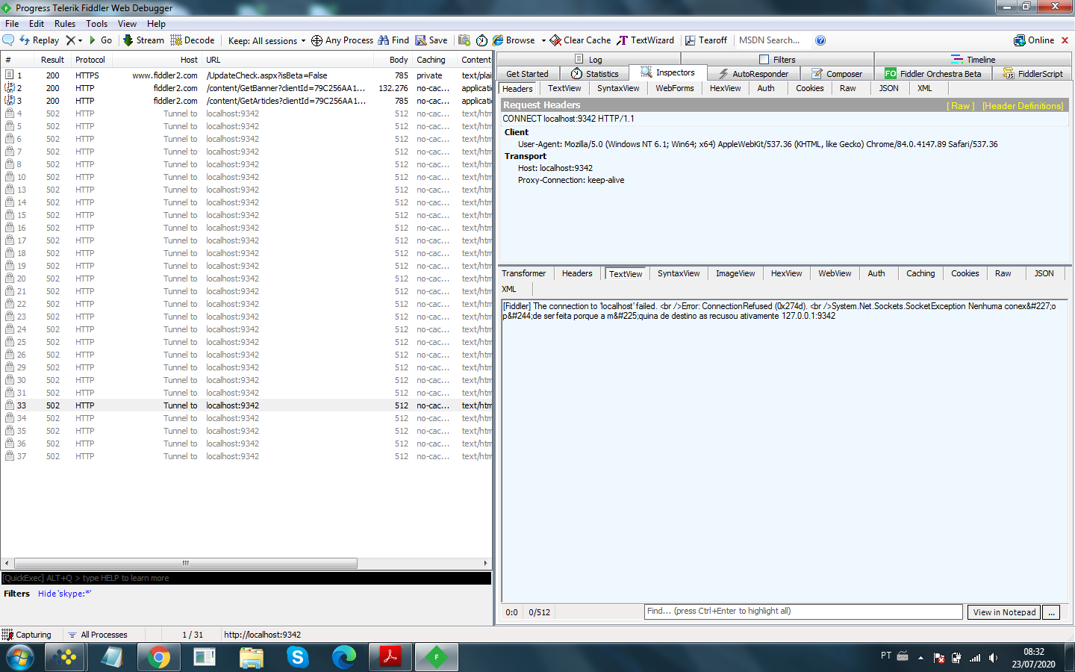This screenshot has width=1075, height=672.
Task: Toggle Decode in toolbar
Action: tap(193, 40)
